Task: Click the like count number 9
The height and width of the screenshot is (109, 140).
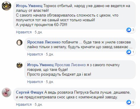Action: pos(133,102)
